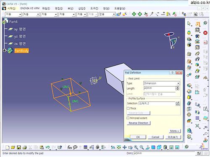Open the File menu
This screenshot has width=210, height=157.
(x=46, y=8)
